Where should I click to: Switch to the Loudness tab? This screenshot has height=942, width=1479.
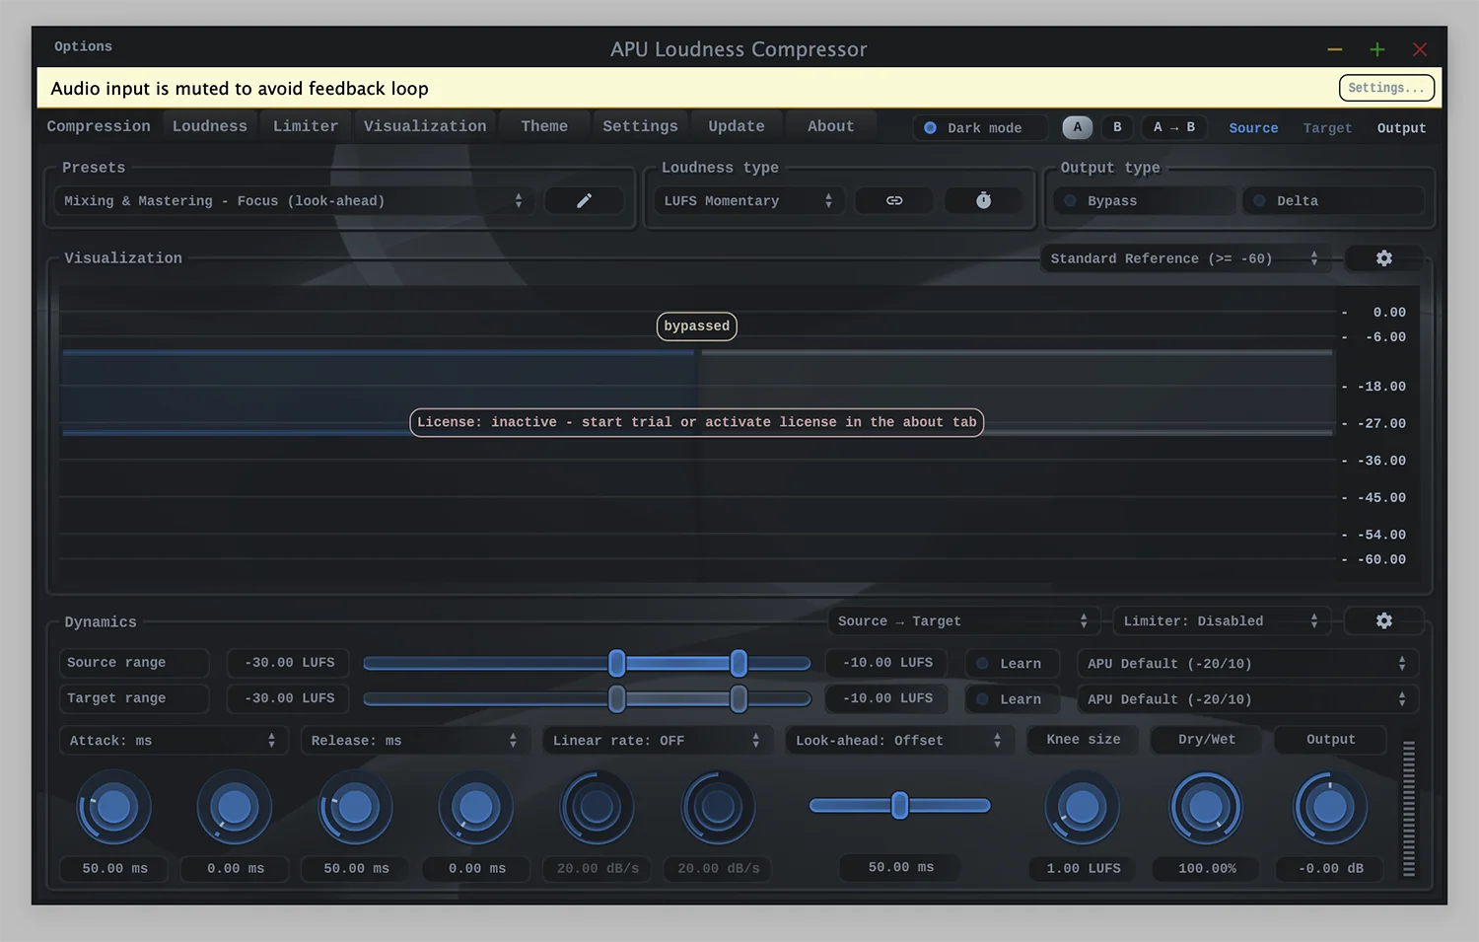point(210,126)
